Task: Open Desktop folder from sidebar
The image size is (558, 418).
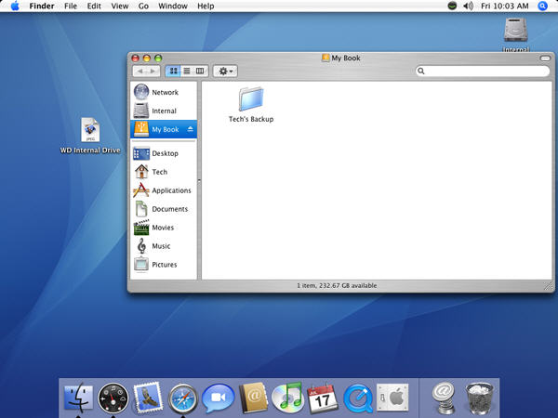Action: 164,153
